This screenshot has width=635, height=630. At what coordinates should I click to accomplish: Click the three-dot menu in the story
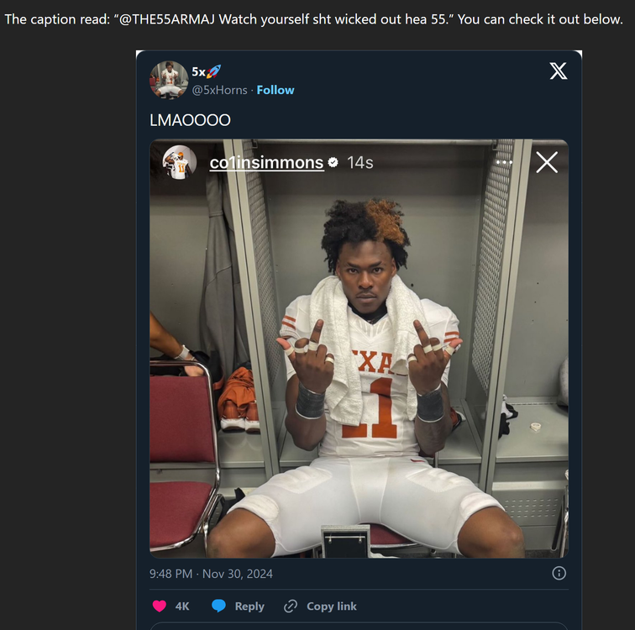click(504, 162)
